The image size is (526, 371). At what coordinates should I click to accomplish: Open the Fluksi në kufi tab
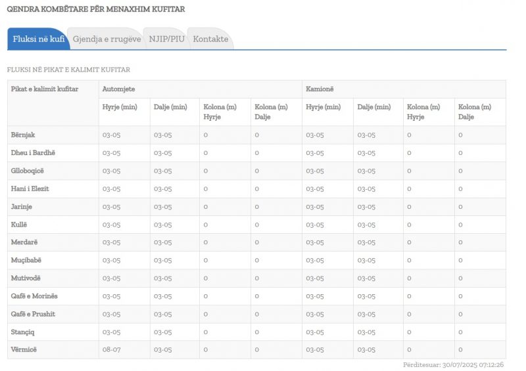point(38,39)
